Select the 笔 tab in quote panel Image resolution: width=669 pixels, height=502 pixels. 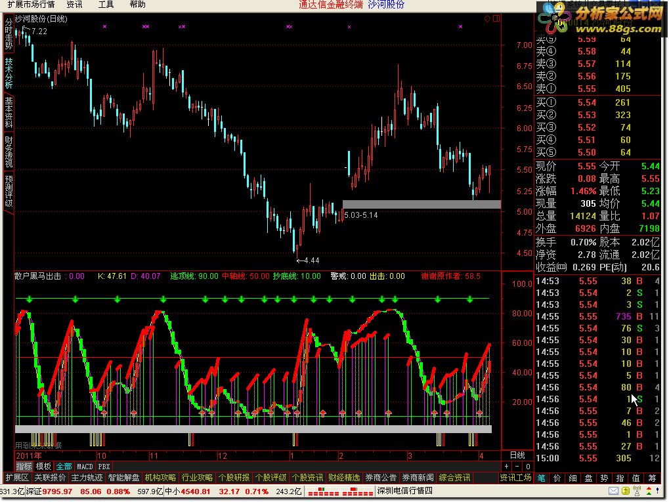pyautogui.click(x=542, y=478)
